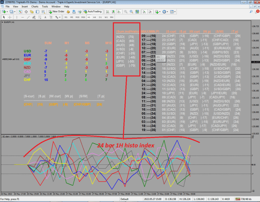Select D1 daily timeframe
260x202 pixels.
[100, 17]
